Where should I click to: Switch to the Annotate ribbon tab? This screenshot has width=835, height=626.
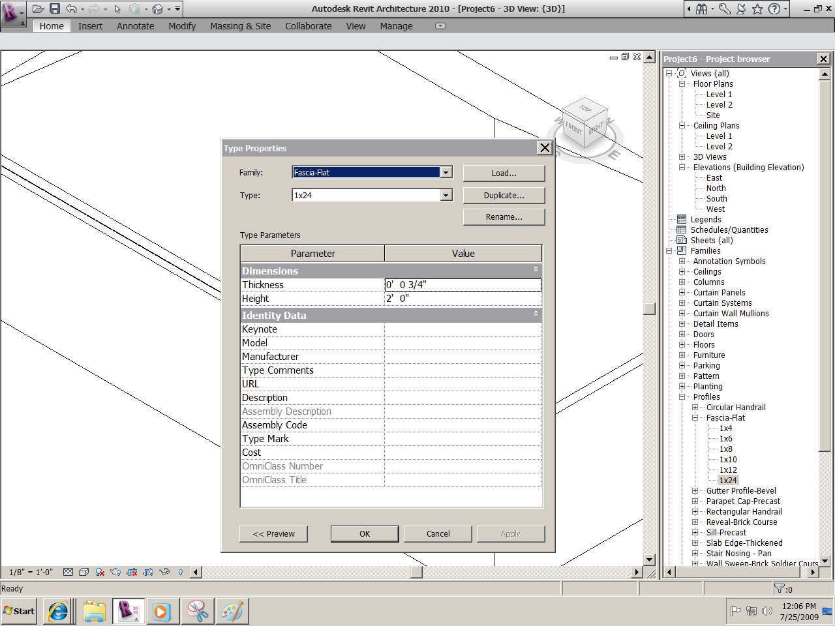pos(135,26)
